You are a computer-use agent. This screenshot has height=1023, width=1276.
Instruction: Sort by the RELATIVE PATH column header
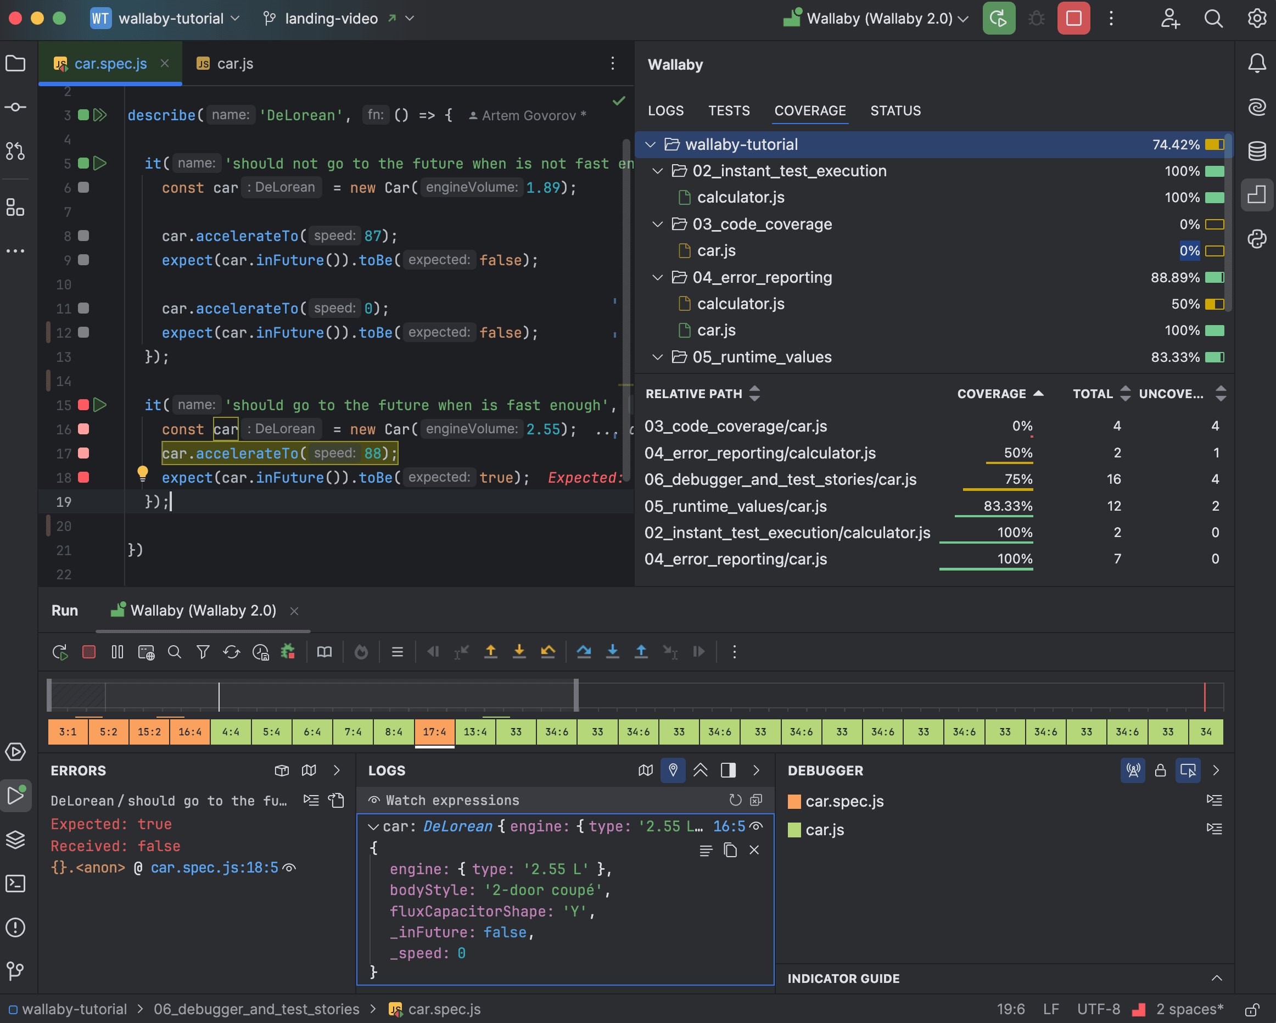[x=702, y=394]
